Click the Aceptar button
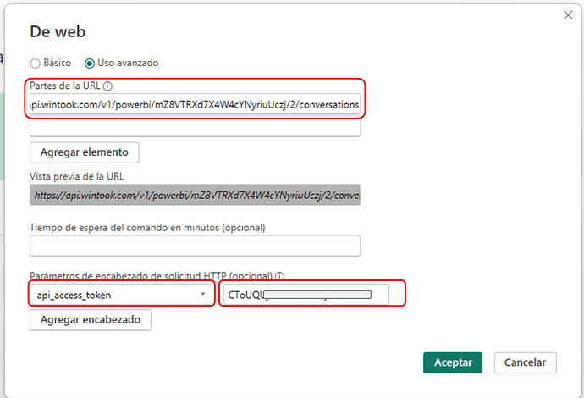 click(x=453, y=362)
